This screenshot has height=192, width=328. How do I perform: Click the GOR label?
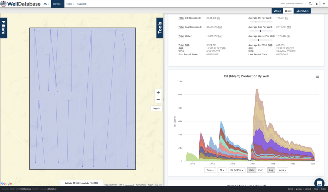pos(181,48)
